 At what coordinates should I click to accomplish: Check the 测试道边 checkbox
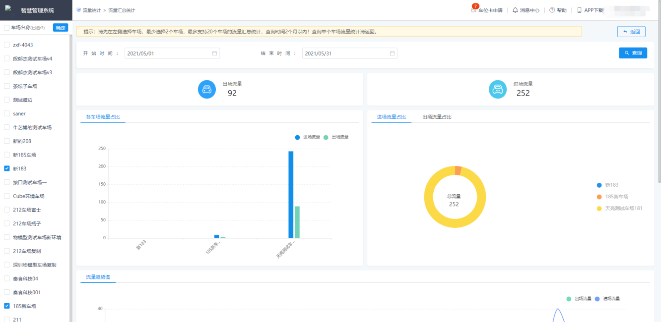7,100
